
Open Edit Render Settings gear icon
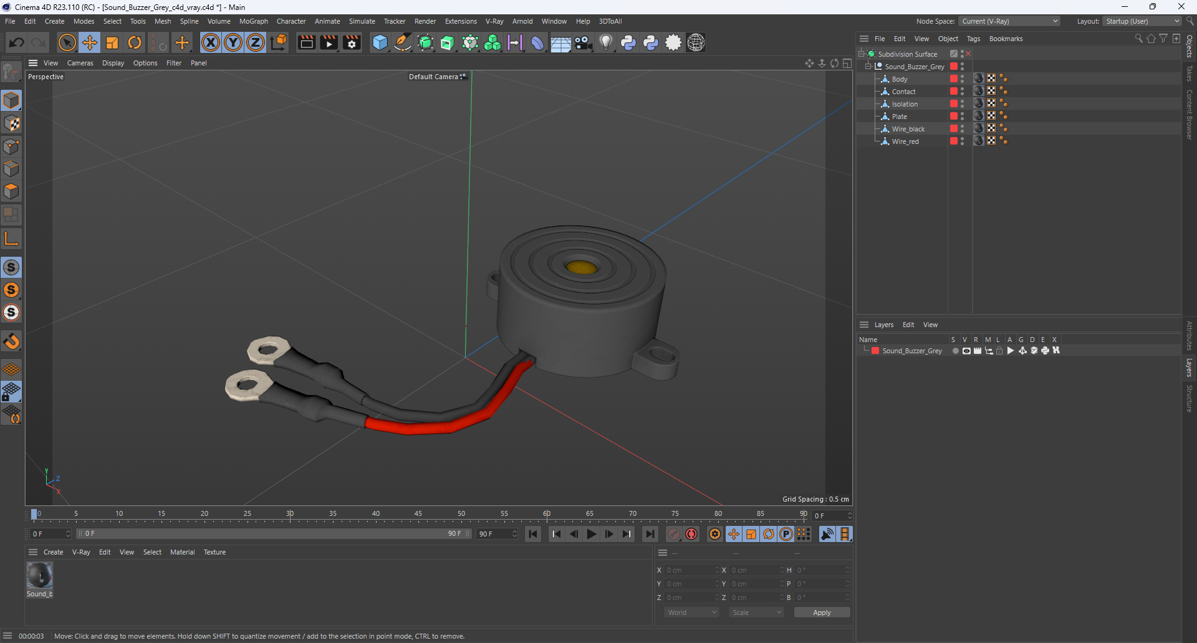coord(352,42)
